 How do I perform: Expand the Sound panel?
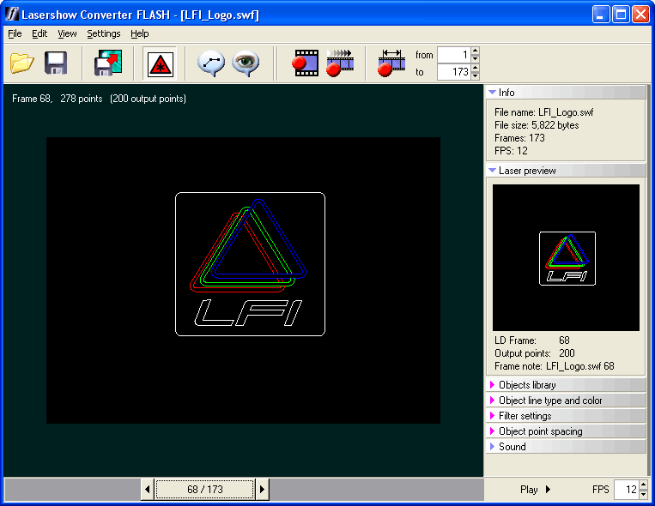[566, 447]
